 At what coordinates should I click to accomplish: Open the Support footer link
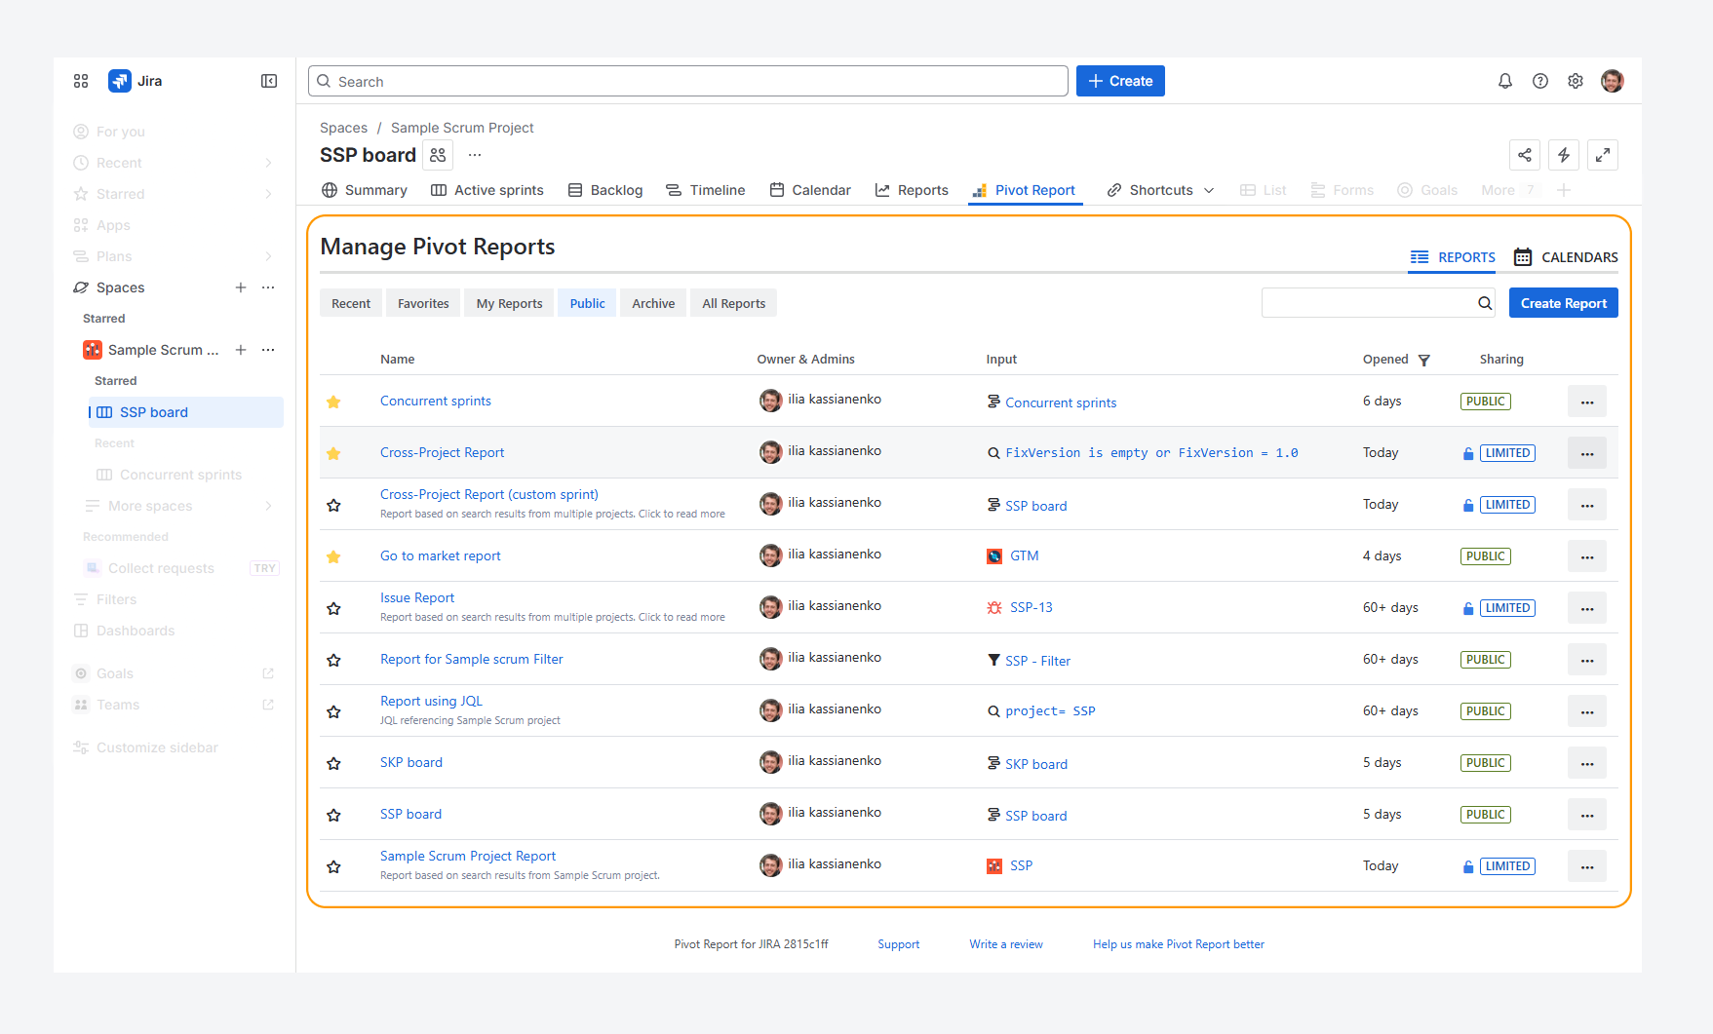[x=899, y=944]
